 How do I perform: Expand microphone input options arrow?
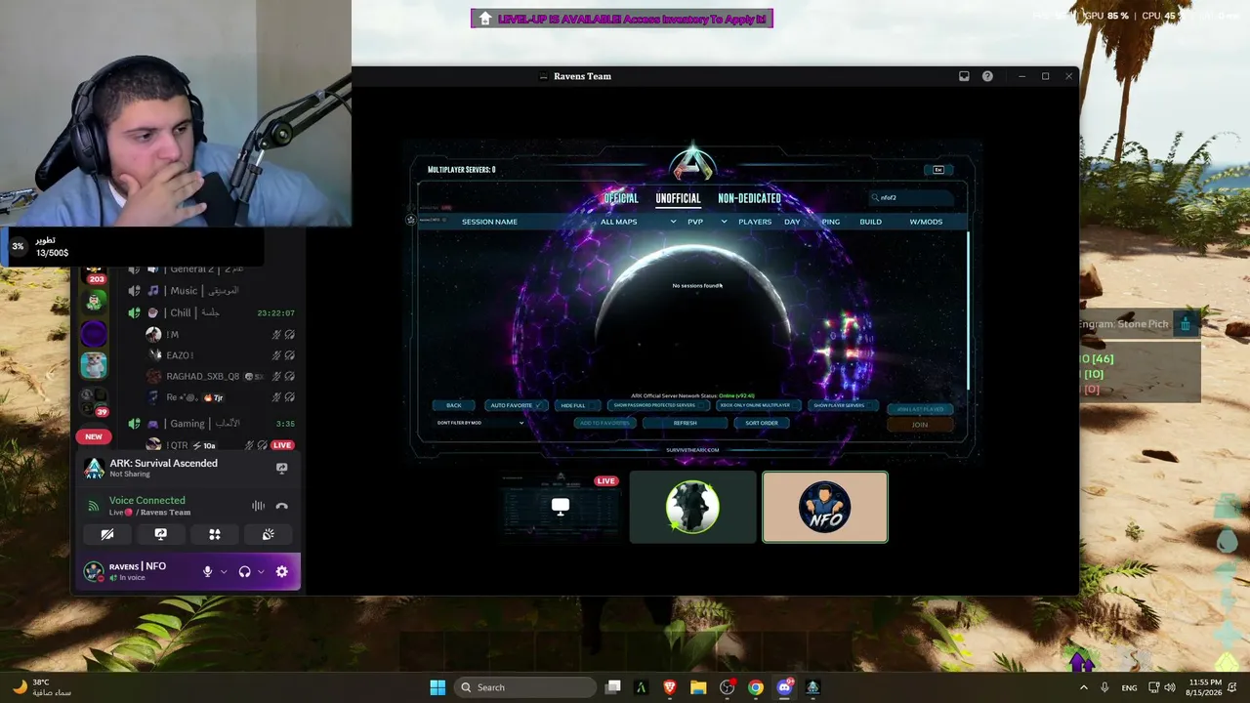(x=224, y=572)
